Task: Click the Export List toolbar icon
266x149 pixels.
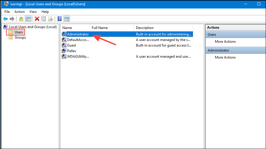Action: pyautogui.click(x=50, y=19)
